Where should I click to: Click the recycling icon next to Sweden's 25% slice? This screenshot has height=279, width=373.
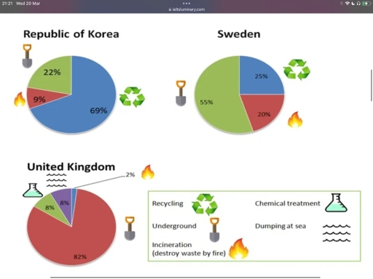297,70
